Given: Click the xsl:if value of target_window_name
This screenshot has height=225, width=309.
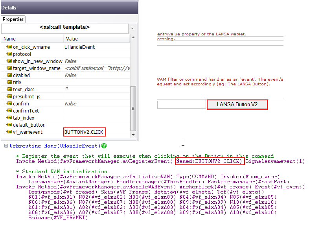Looking at the screenshot, I should pyautogui.click(x=97, y=68).
